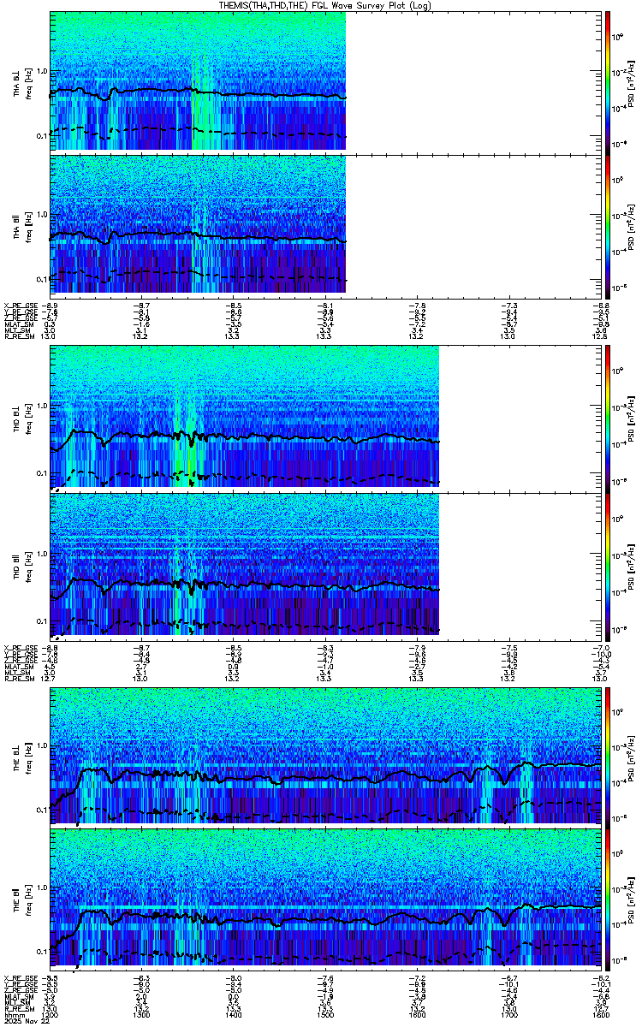
Task: Click the PSD color bar beside THE bottom panel
Action: click(x=607, y=899)
